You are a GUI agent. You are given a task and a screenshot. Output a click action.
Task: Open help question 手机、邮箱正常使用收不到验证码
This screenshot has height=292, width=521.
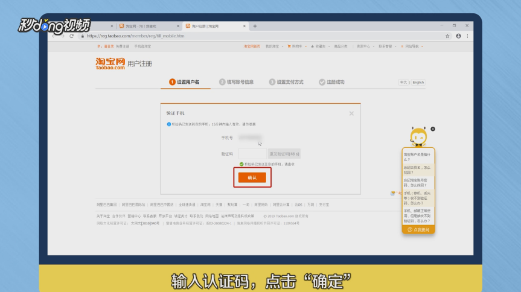point(417,215)
